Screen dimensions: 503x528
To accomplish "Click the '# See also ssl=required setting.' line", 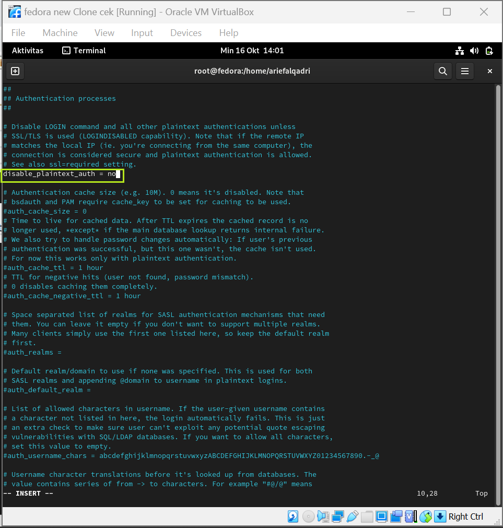I will click(x=70, y=165).
